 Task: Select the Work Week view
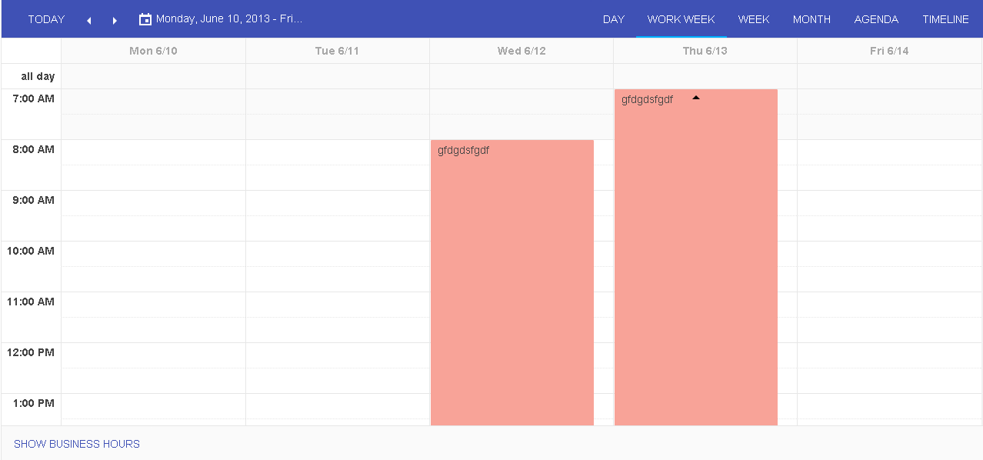[x=681, y=19]
